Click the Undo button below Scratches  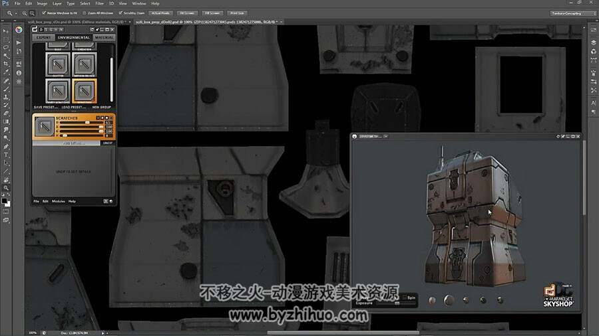click(107, 143)
